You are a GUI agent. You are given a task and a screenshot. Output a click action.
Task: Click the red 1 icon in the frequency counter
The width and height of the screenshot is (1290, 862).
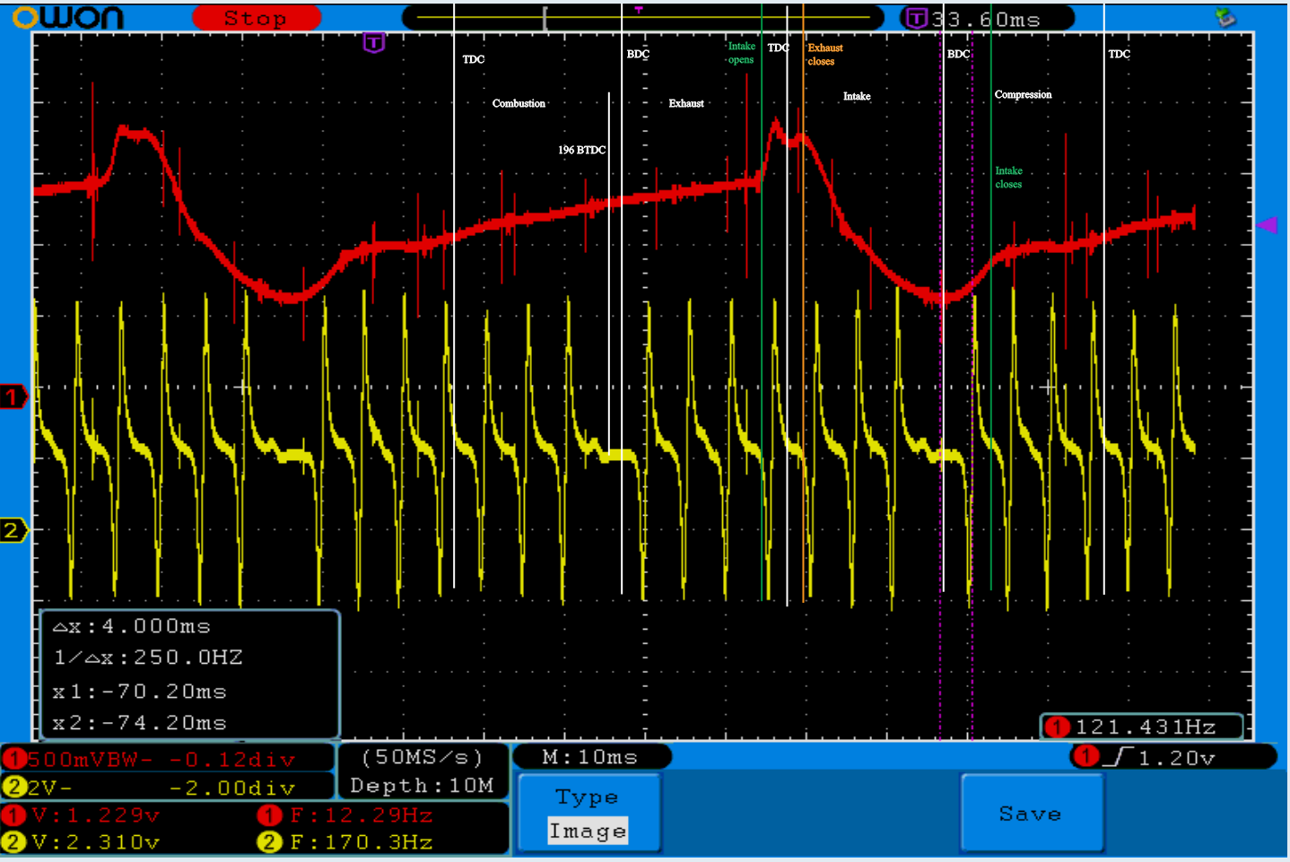pyautogui.click(x=1058, y=727)
